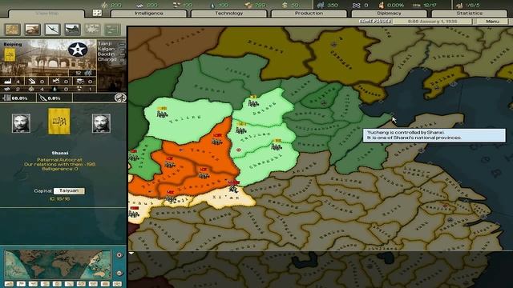Click the industrial capacity value 12/17
This screenshot has height=288, width=513.
click(430, 6)
